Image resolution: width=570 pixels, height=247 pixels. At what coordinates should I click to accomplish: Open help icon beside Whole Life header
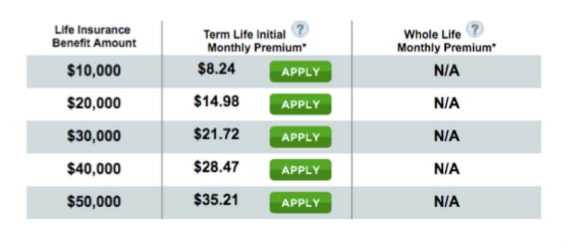(x=474, y=29)
